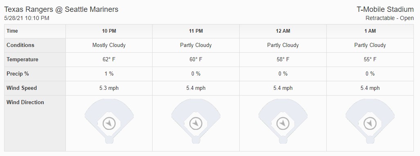Click the Wind Direction row label
This screenshot has width=420, height=156.
click(x=25, y=102)
